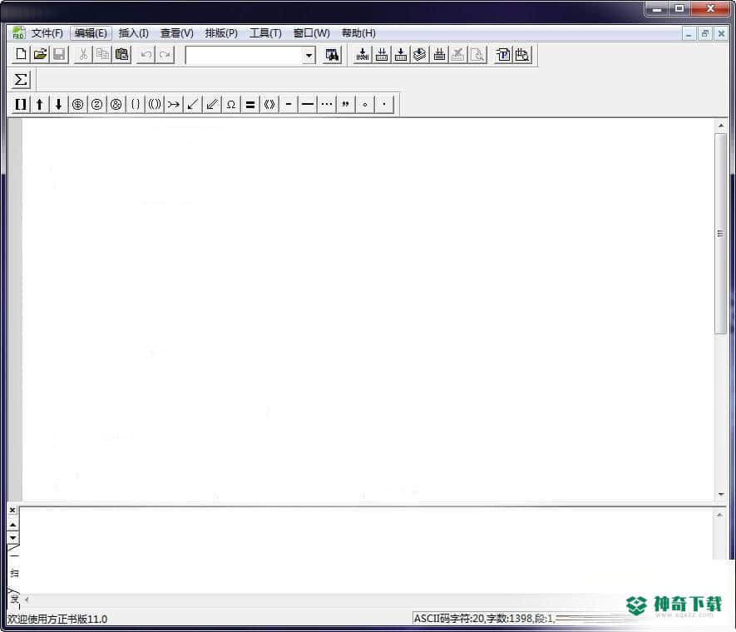Click the down arrow symbol button
Screen dimensions: 736x632
click(59, 104)
